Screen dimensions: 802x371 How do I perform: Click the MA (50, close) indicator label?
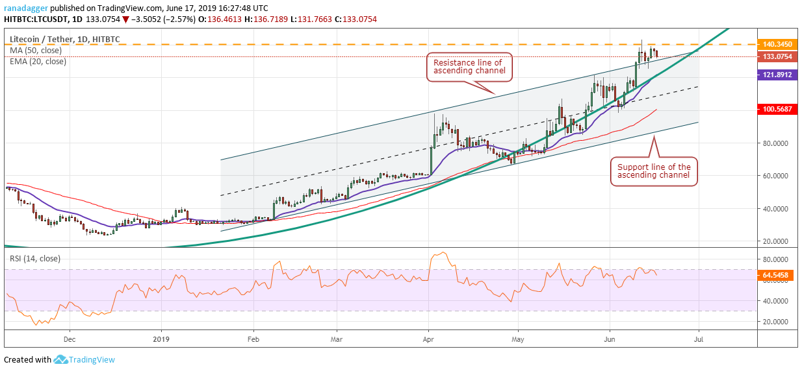click(x=36, y=50)
